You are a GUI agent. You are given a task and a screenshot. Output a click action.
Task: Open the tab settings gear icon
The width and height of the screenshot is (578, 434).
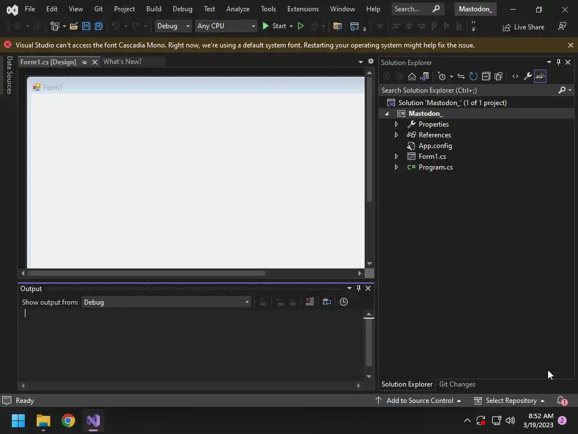pos(371,61)
